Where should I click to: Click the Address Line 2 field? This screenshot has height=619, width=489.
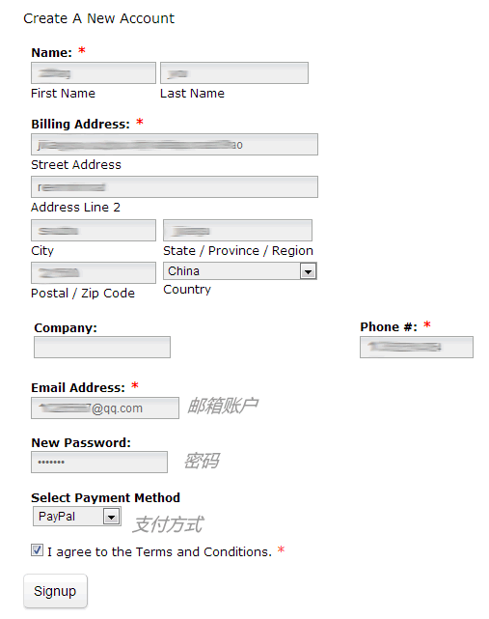click(x=175, y=187)
